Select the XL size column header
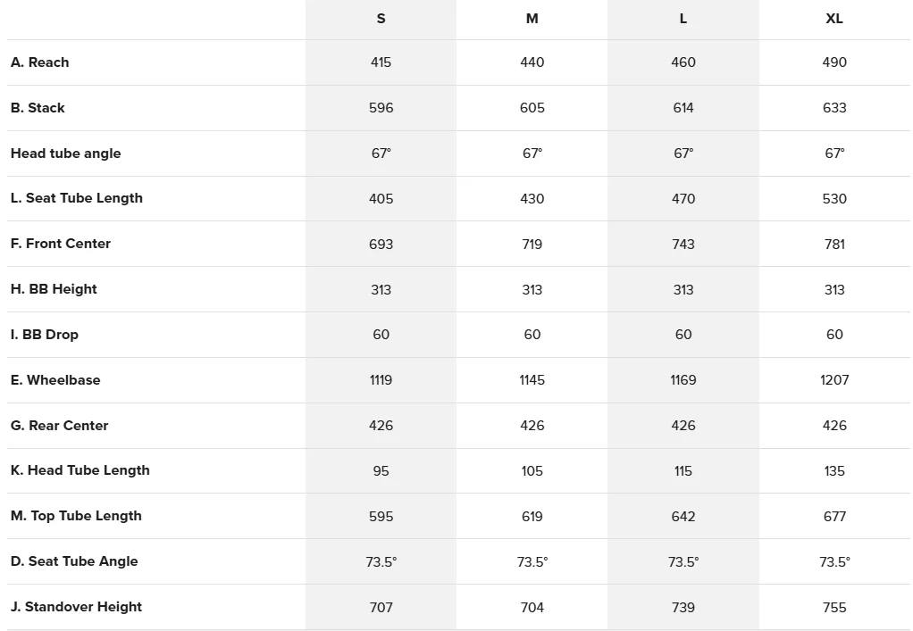Viewport: 913px width, 631px height. pyautogui.click(x=834, y=19)
